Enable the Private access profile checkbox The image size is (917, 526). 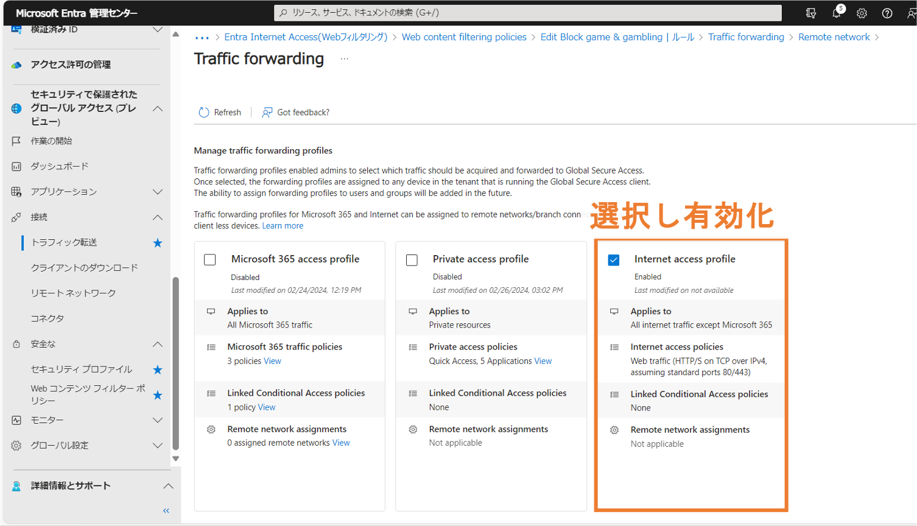pyautogui.click(x=412, y=260)
